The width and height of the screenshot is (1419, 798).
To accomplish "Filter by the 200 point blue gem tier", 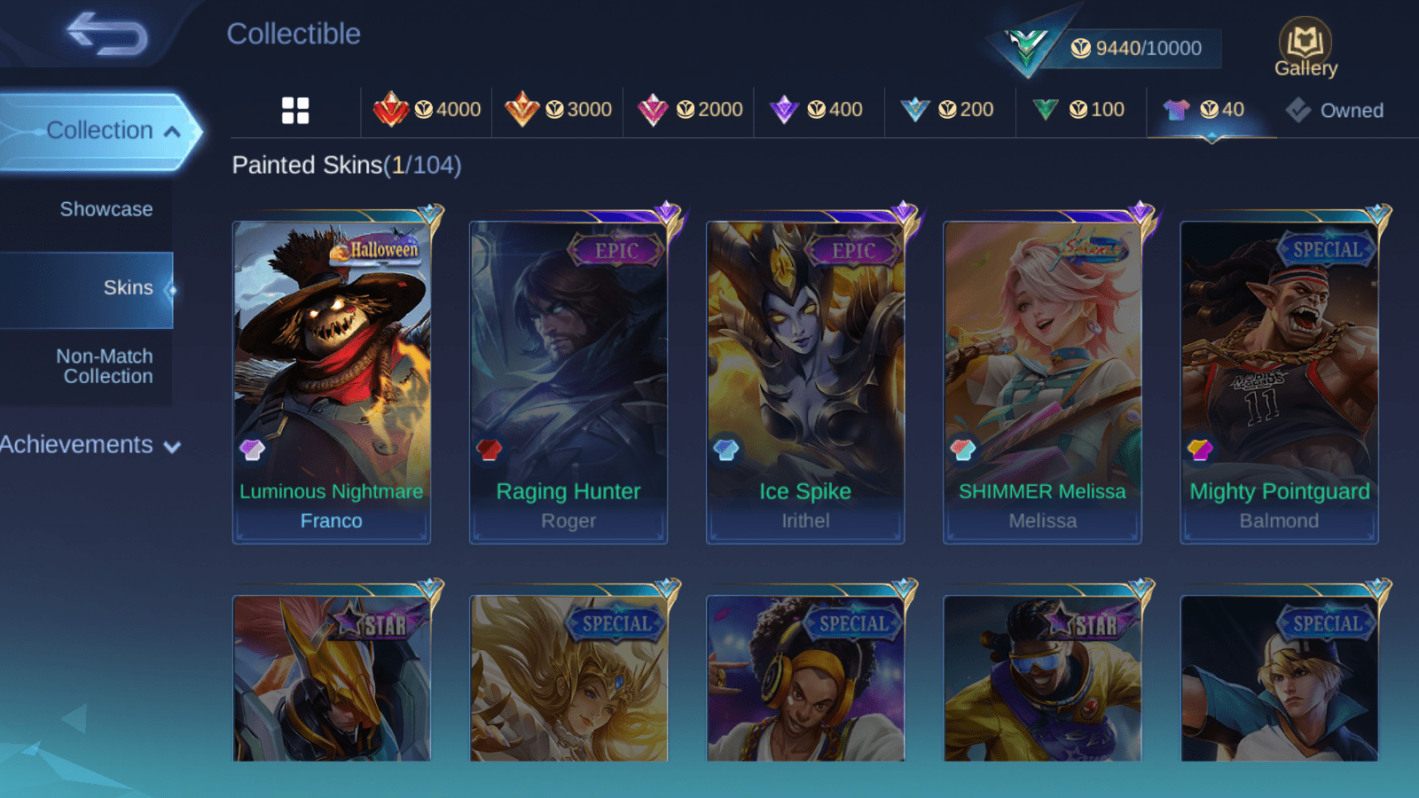I will [946, 110].
